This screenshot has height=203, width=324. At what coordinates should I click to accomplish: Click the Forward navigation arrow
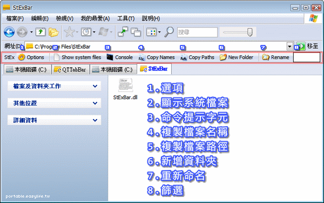(22, 32)
